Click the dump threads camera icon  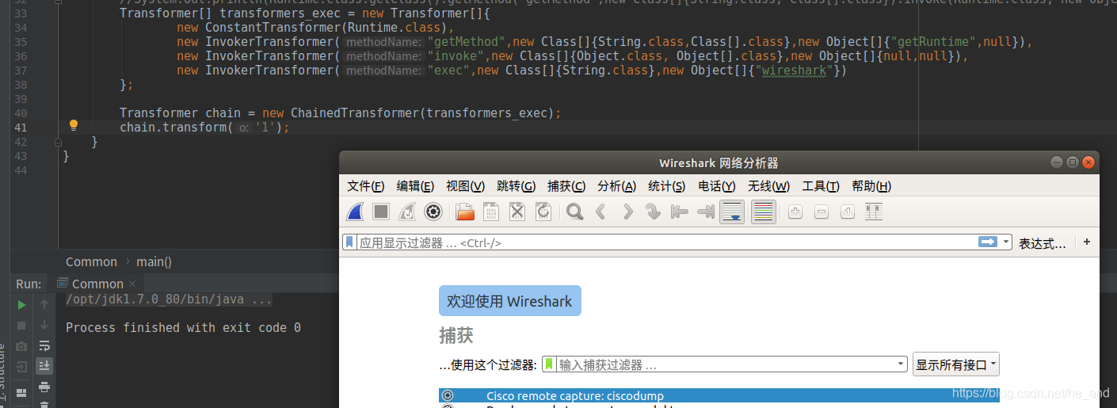pos(21,346)
